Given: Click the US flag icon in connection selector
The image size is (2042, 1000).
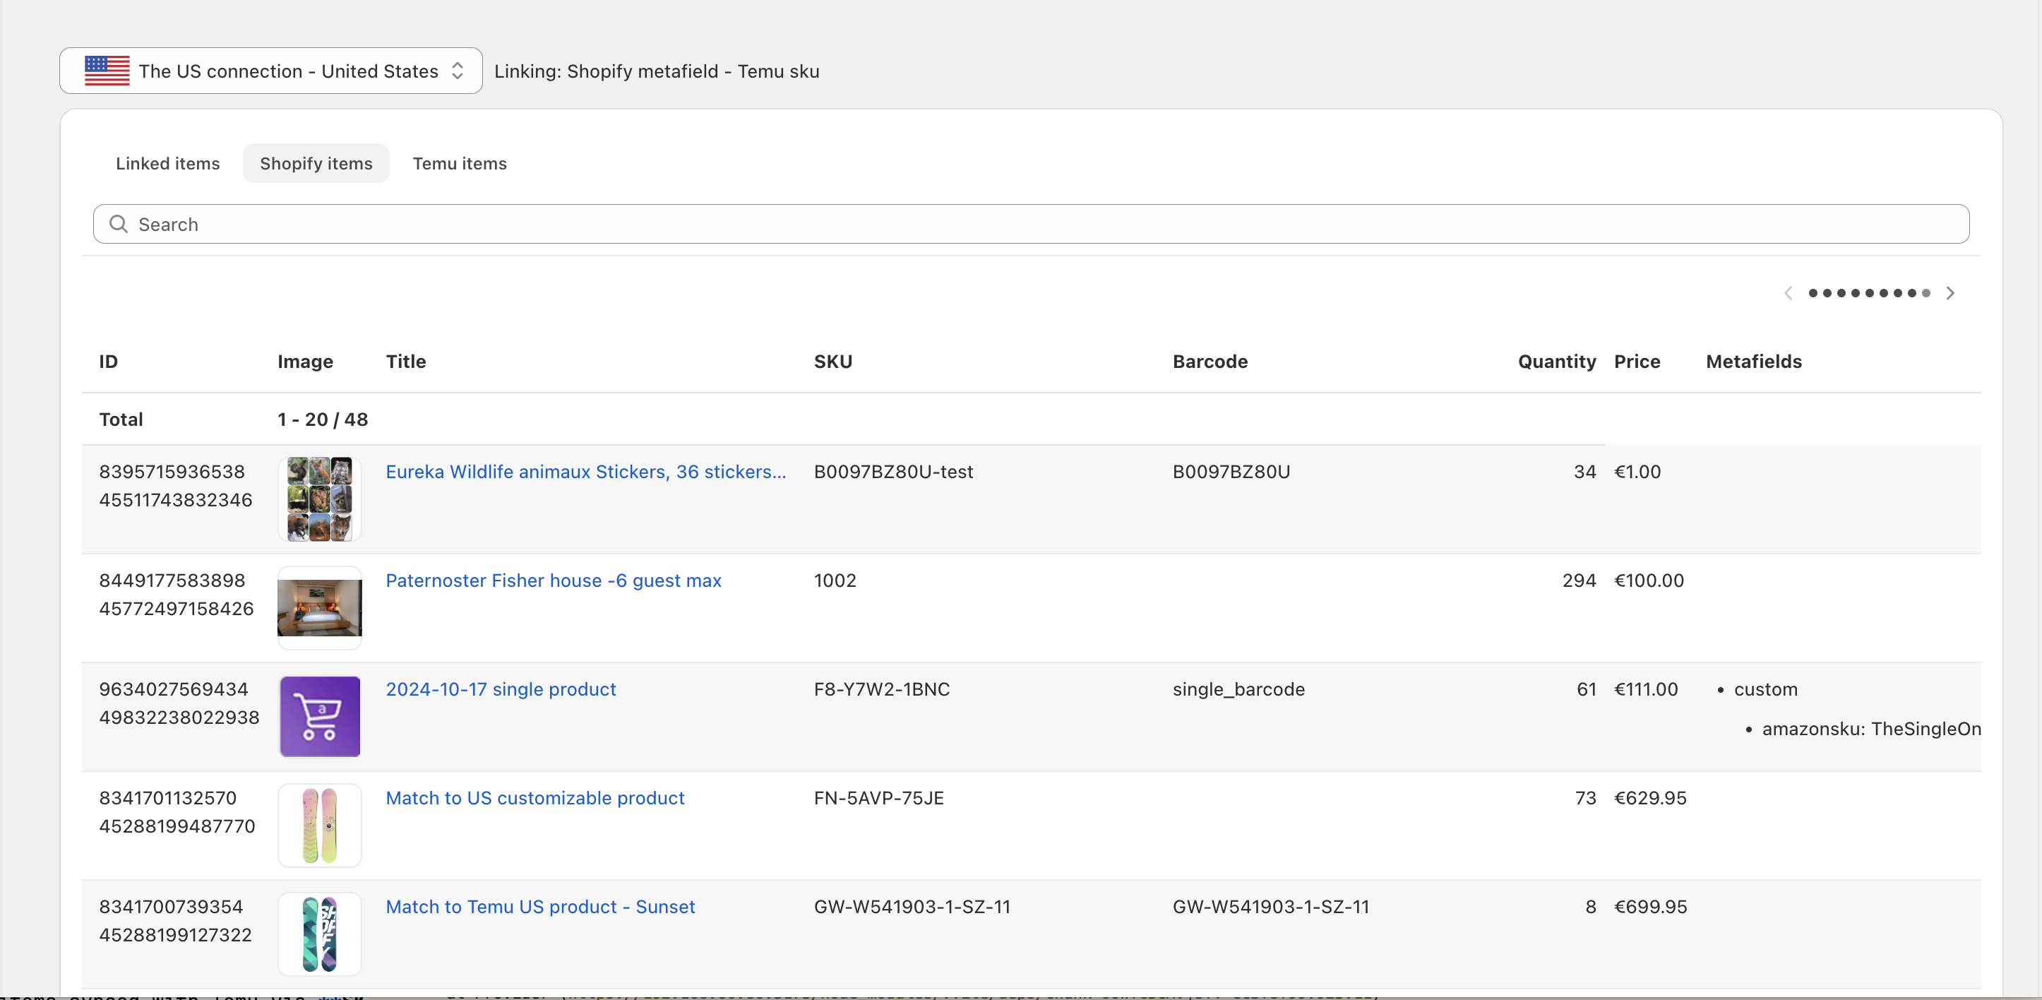Looking at the screenshot, I should click(x=107, y=71).
